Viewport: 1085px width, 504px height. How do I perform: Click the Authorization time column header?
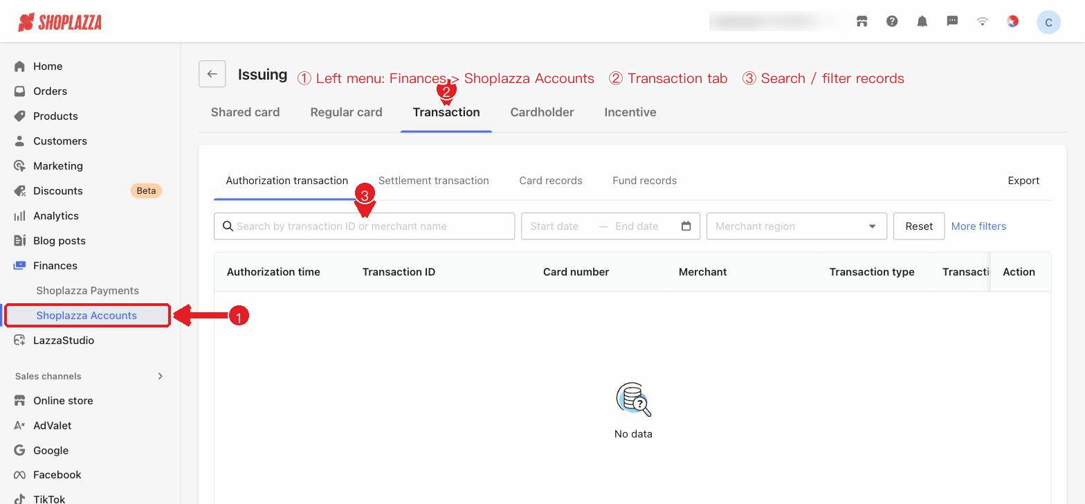[x=273, y=272]
